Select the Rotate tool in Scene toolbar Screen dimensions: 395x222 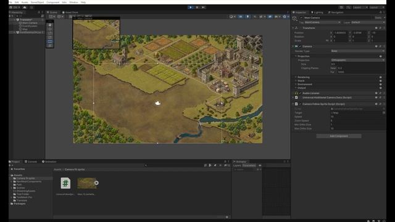[50, 33]
